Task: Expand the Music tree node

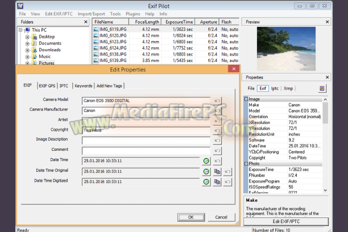Action: (x=27, y=57)
